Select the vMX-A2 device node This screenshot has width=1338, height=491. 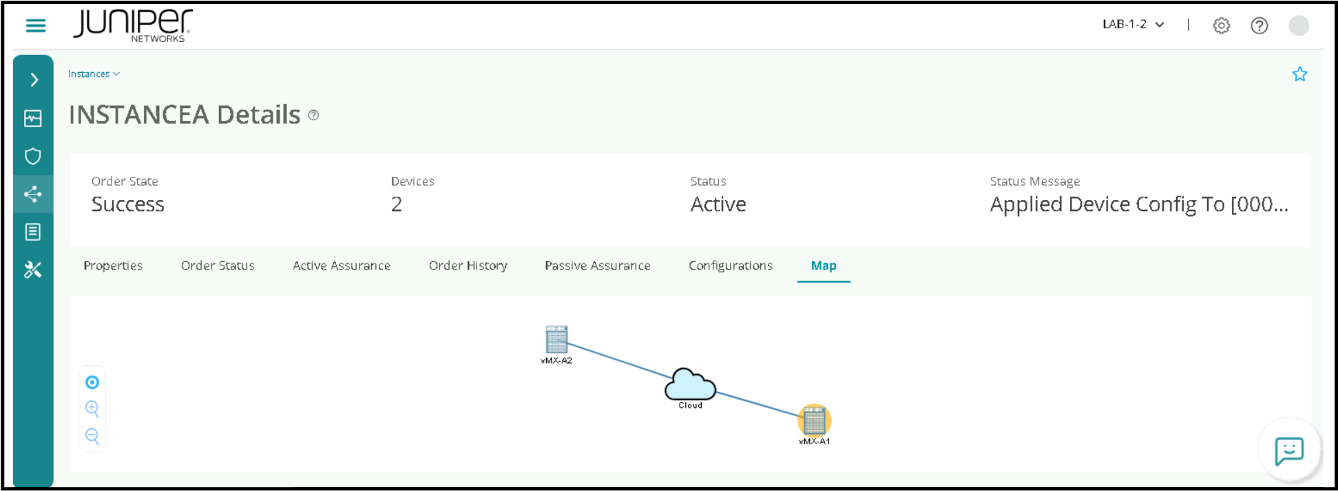tap(556, 340)
